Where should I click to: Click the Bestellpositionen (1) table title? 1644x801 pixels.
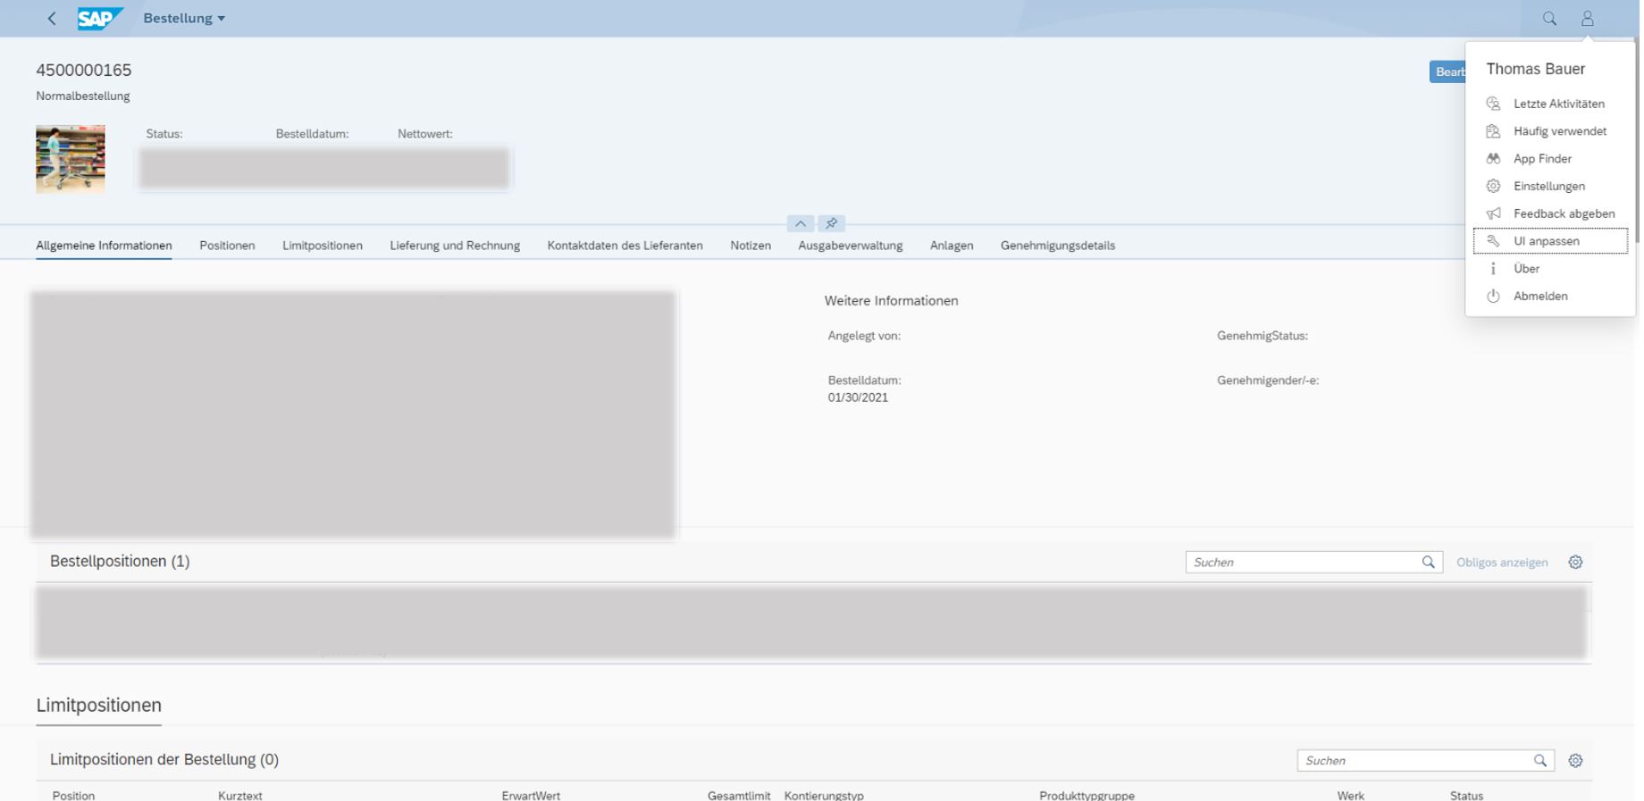120,562
